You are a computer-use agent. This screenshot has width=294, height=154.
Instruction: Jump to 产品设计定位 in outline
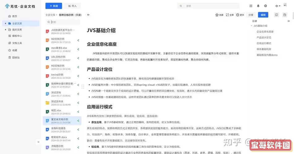point(264,37)
